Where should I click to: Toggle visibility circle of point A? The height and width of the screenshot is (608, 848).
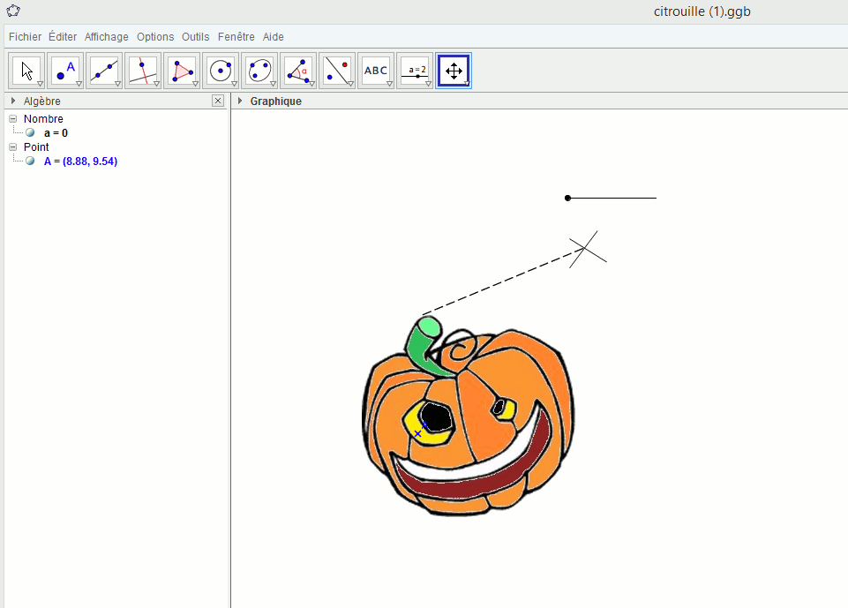pyautogui.click(x=30, y=161)
